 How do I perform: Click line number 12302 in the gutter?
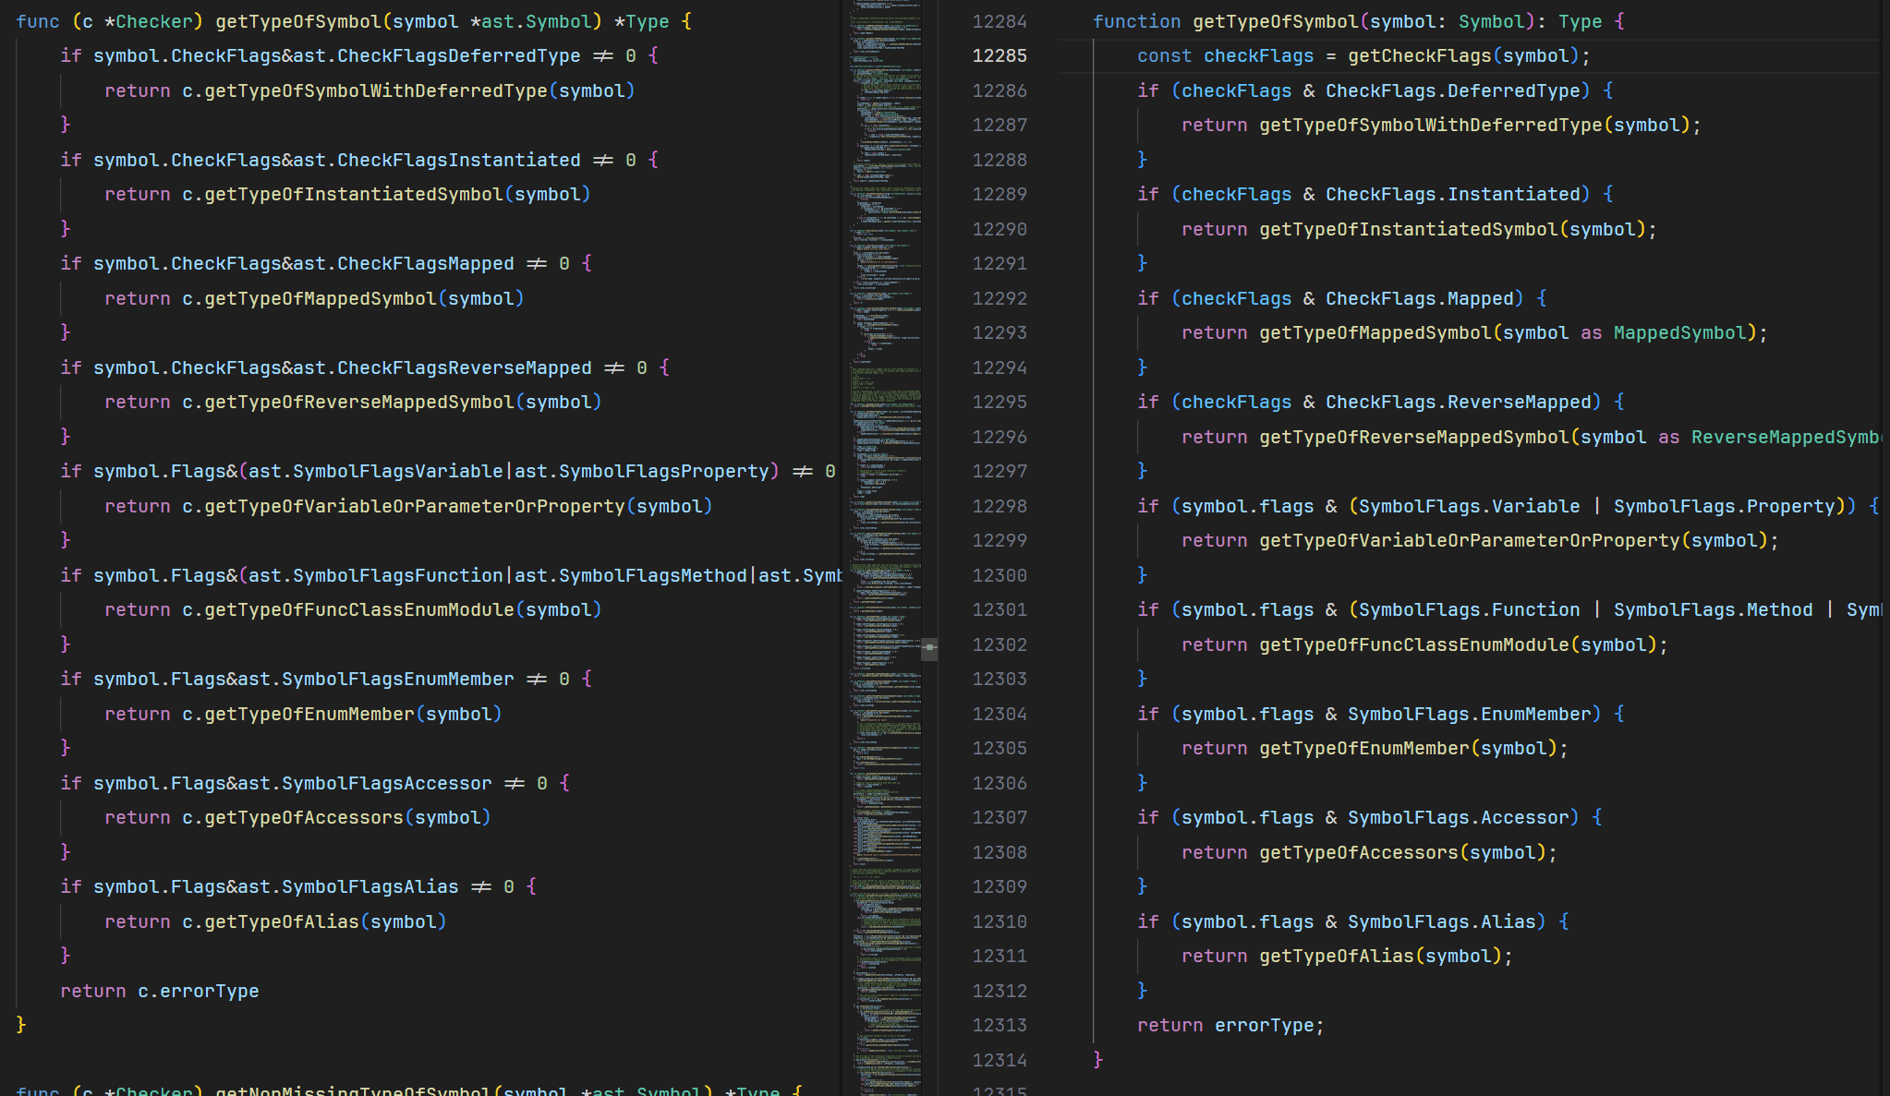(x=1000, y=644)
